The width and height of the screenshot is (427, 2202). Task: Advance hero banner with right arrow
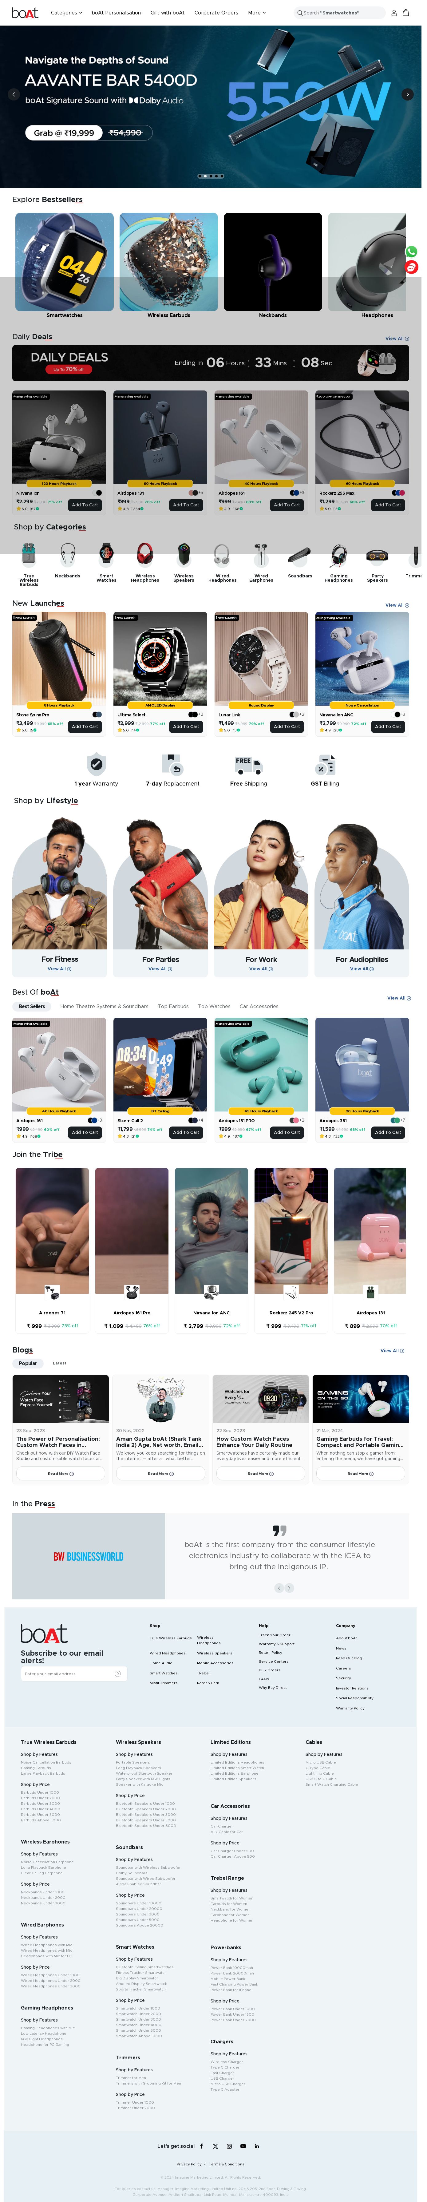coord(407,94)
